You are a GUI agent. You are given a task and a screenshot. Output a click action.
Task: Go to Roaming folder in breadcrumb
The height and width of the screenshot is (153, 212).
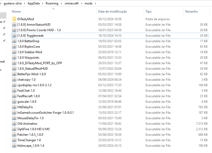tap(52, 3)
